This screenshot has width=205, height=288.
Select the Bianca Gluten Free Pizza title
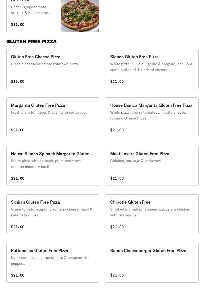[x=134, y=57]
